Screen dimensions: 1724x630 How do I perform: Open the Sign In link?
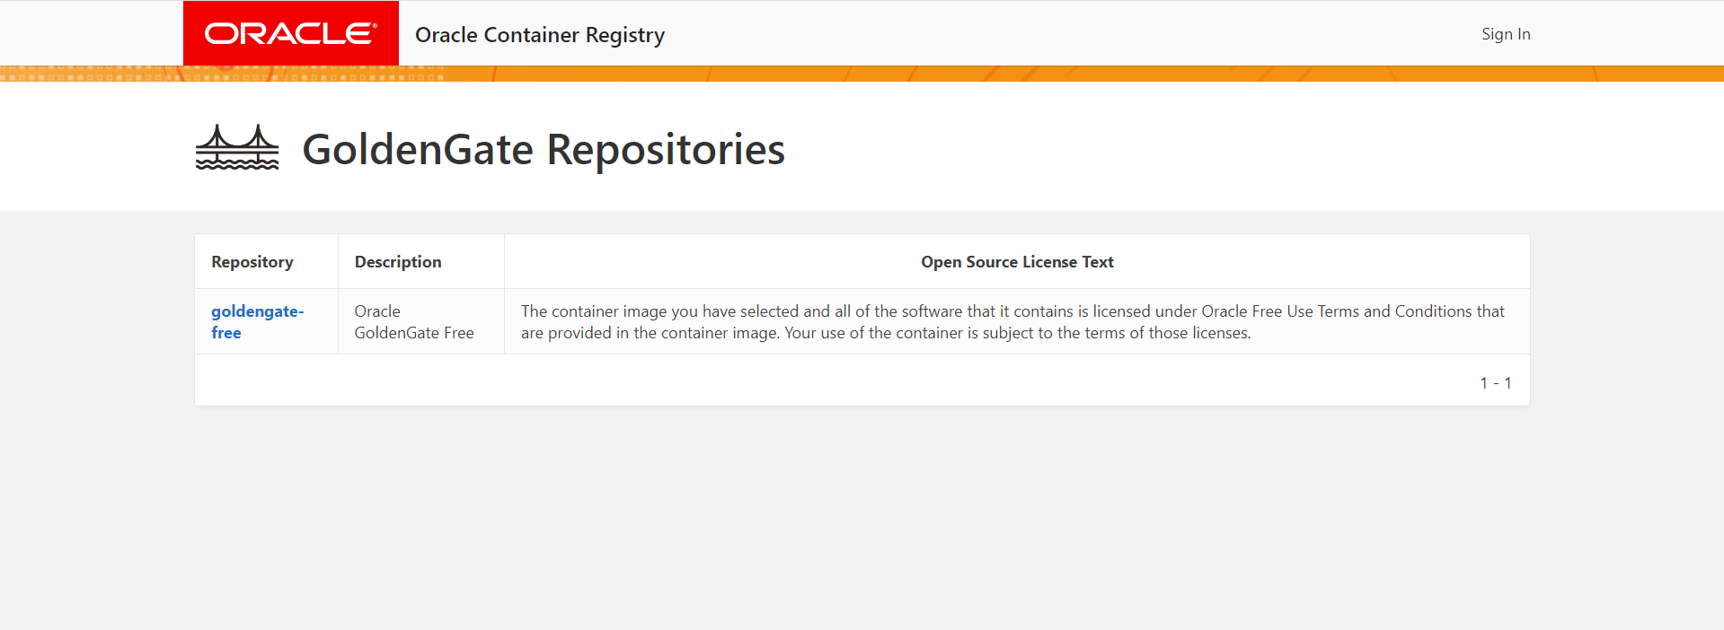(1506, 34)
